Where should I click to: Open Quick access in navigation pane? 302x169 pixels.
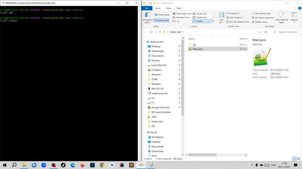coord(156,42)
